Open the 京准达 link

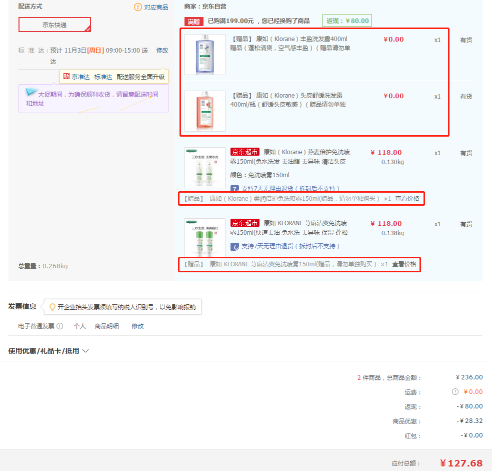point(80,77)
